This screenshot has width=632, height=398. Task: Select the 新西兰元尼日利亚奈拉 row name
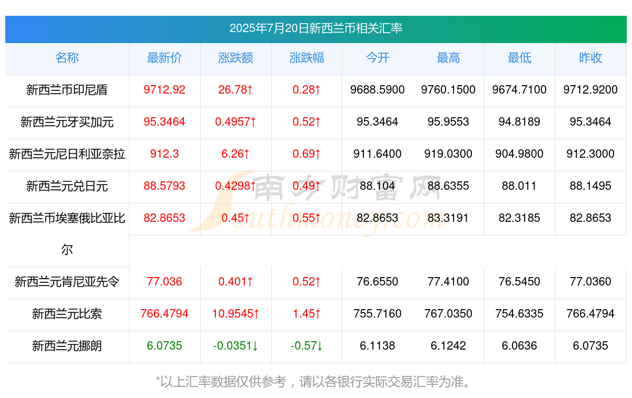(67, 154)
